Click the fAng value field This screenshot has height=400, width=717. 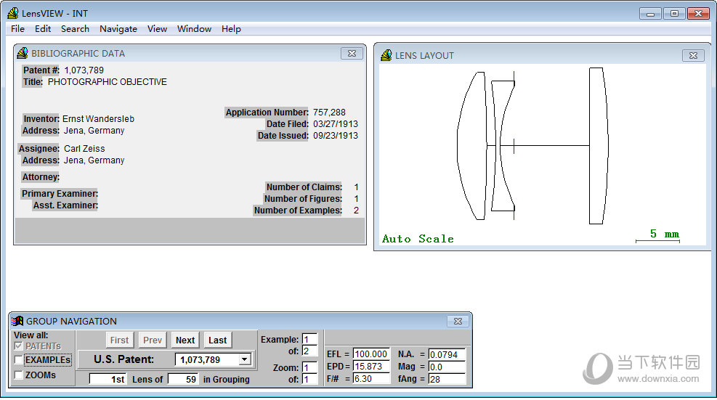447,379
